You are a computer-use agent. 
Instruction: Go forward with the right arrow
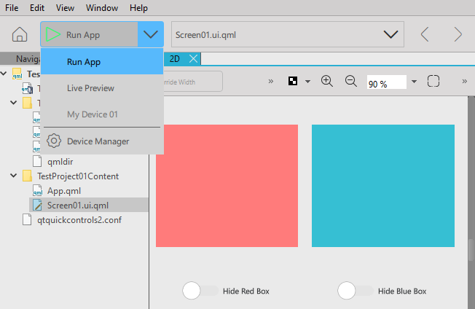pyautogui.click(x=458, y=34)
